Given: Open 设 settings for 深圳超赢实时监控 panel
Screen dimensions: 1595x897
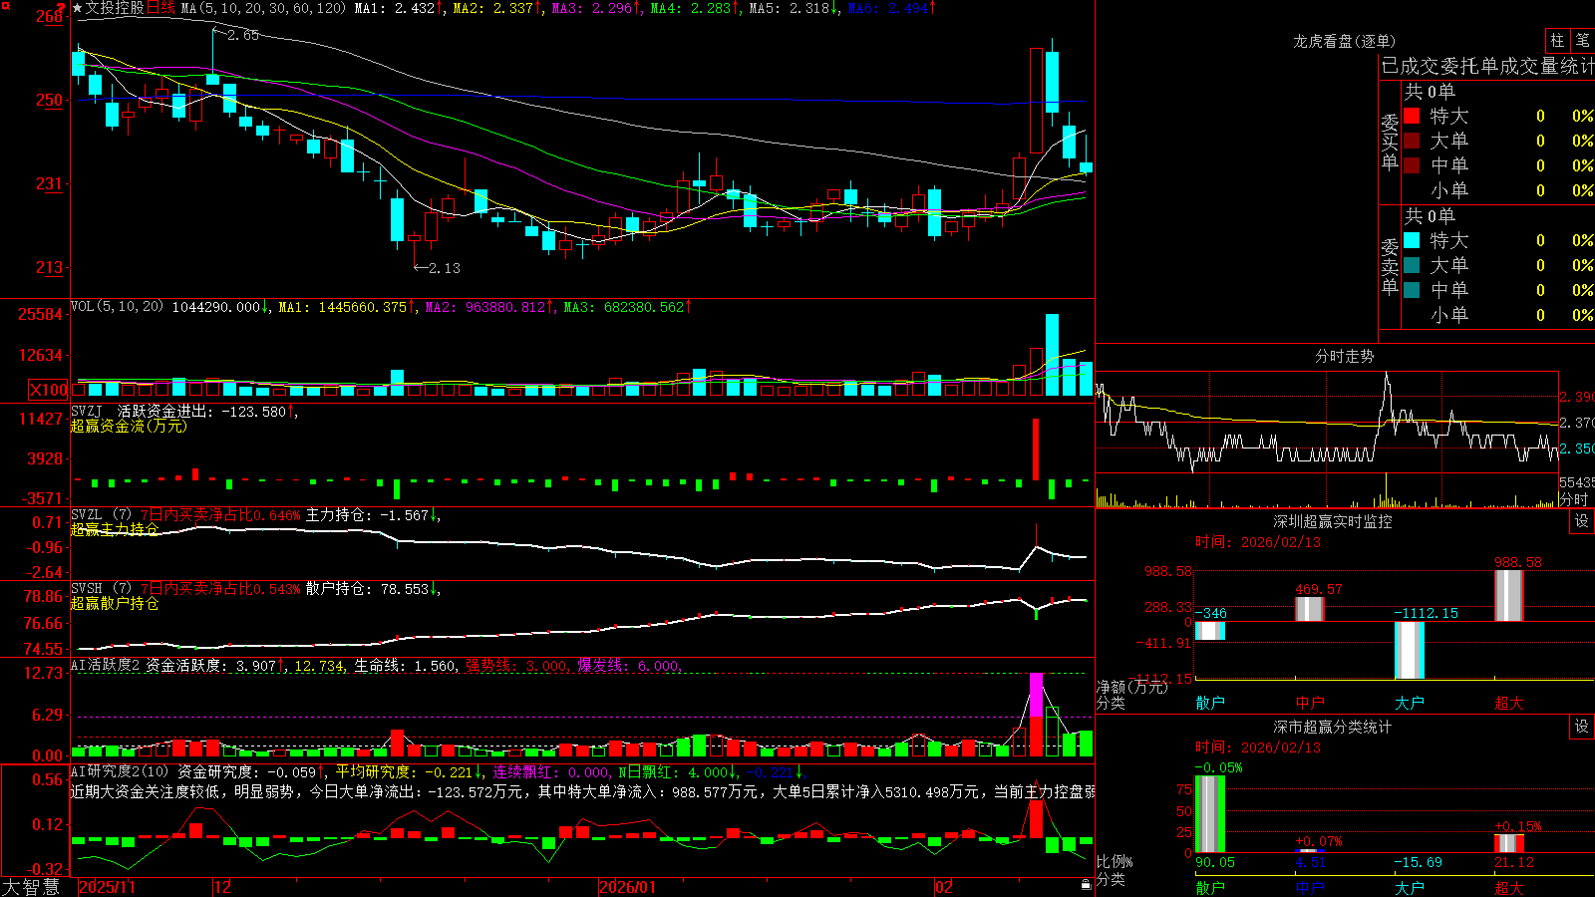Looking at the screenshot, I should pos(1582,521).
